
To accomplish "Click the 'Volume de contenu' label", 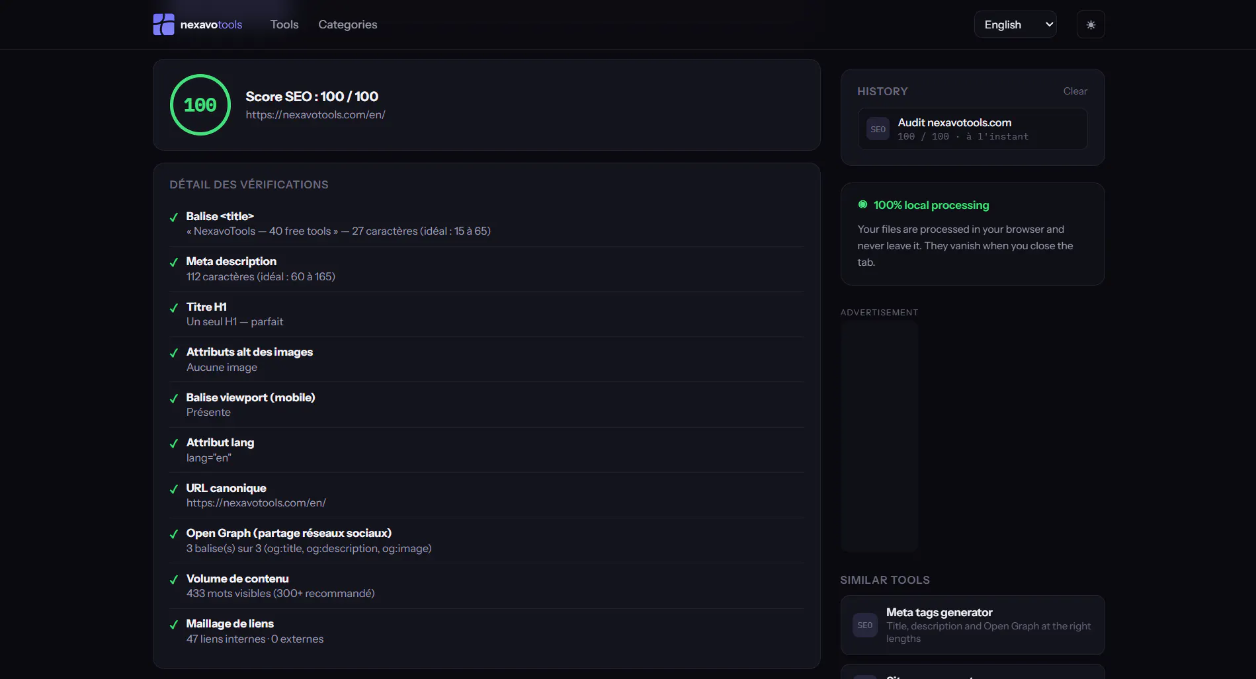I will (237, 579).
